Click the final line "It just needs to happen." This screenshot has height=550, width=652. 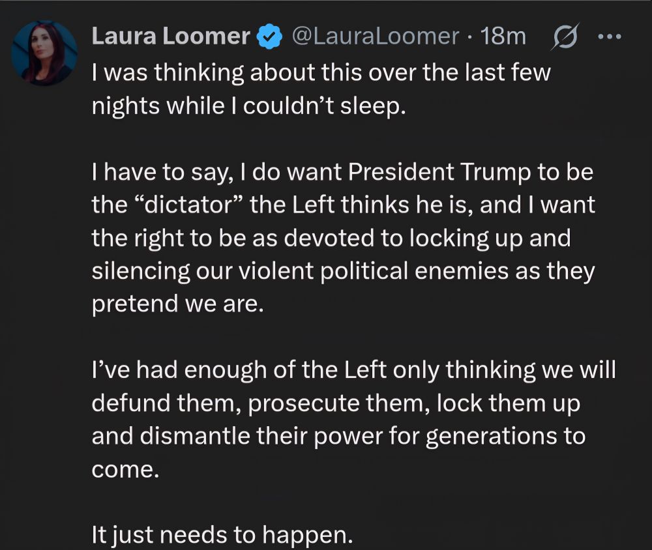(x=222, y=535)
